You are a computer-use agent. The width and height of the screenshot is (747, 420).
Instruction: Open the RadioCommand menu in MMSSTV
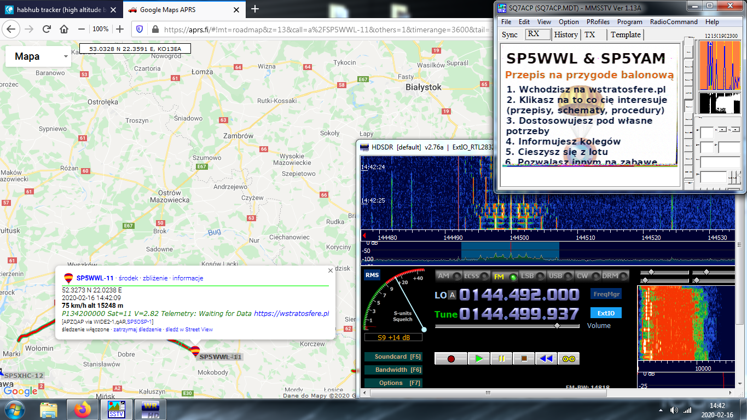click(x=674, y=22)
